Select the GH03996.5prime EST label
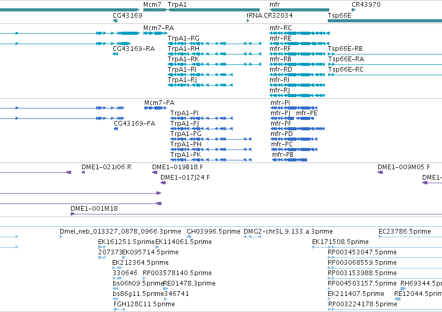The height and width of the screenshot is (312, 442). pos(213,232)
